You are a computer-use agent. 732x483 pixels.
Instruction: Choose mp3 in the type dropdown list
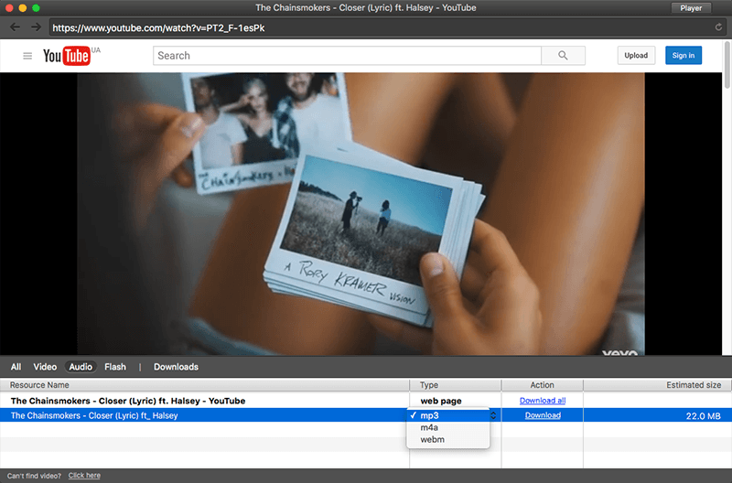pyautogui.click(x=448, y=415)
